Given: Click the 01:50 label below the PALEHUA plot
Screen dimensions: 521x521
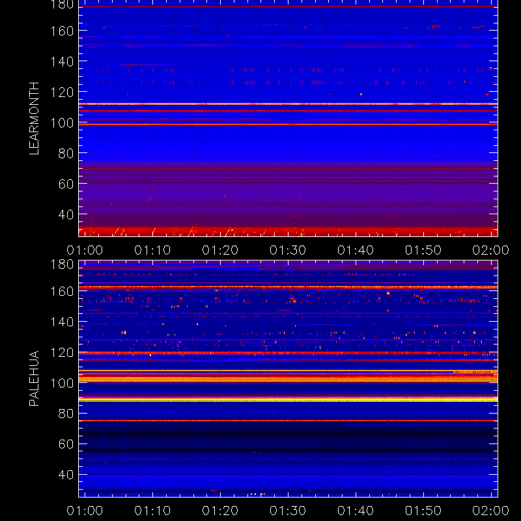Looking at the screenshot, I should 423,511.
